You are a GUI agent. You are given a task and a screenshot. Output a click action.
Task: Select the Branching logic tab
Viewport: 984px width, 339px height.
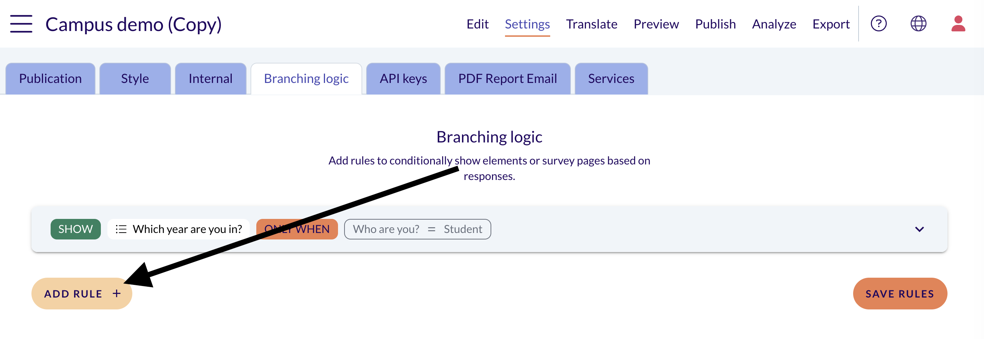tap(306, 79)
